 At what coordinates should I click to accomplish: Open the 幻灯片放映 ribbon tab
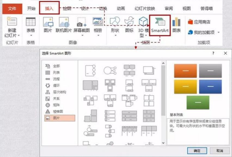point(145,9)
